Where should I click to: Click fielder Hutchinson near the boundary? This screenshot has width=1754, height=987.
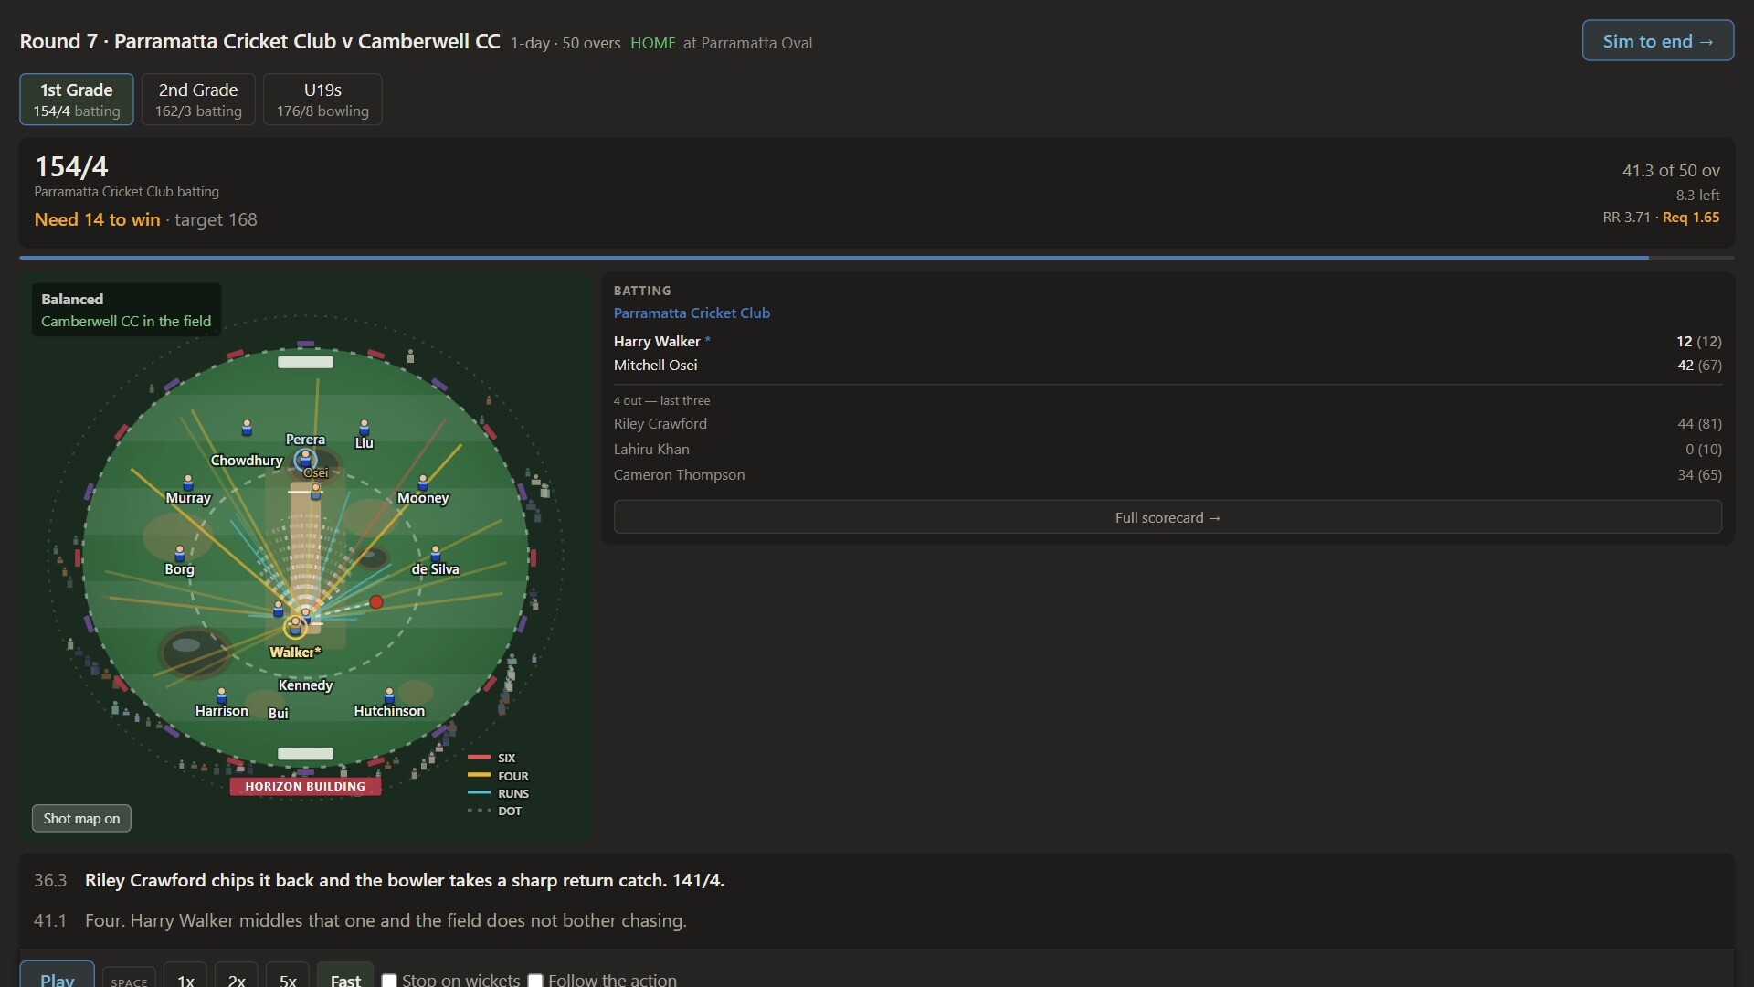coord(389,696)
